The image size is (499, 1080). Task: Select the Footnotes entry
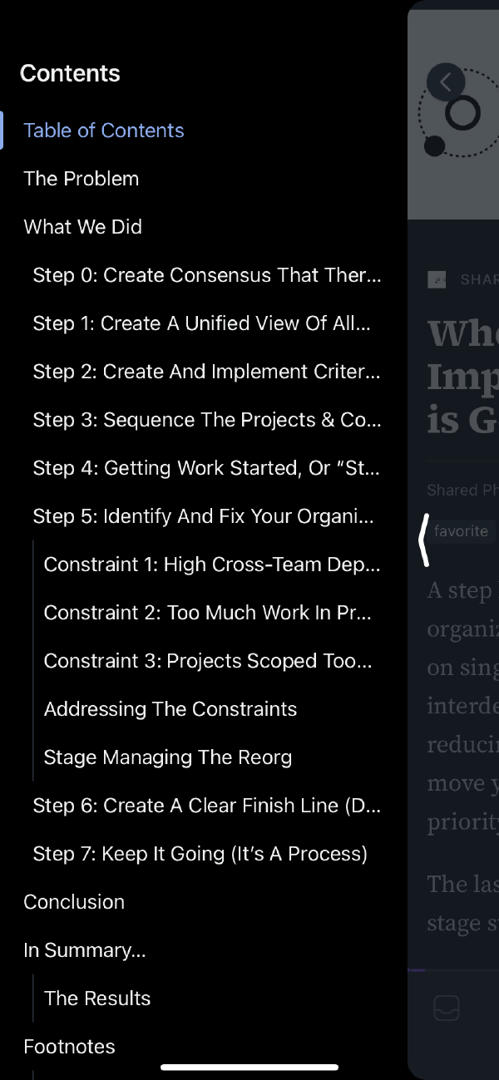point(69,1047)
